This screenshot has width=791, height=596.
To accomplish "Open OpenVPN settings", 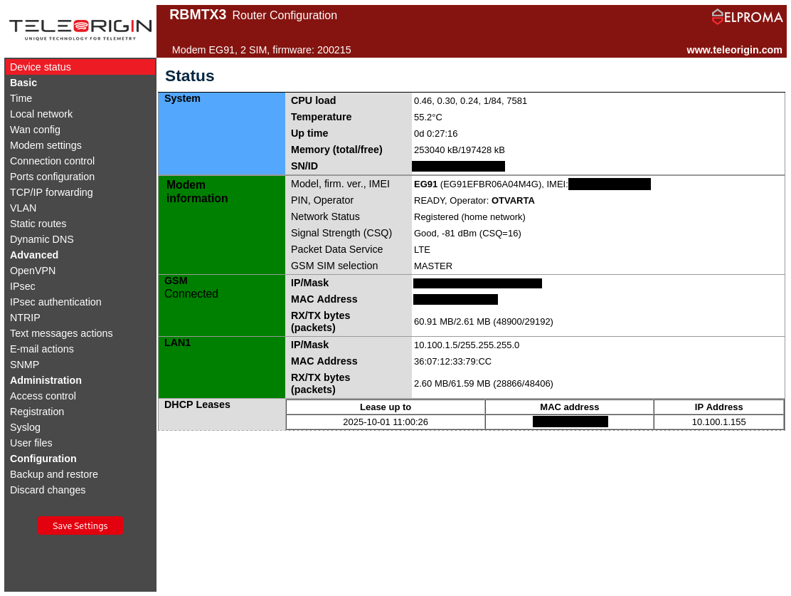I will tap(33, 271).
